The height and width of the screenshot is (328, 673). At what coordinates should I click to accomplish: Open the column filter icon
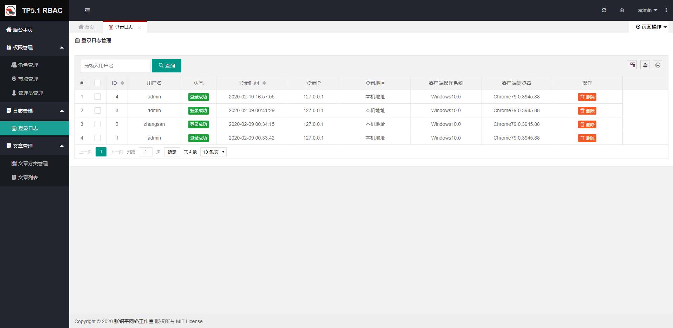coord(633,65)
